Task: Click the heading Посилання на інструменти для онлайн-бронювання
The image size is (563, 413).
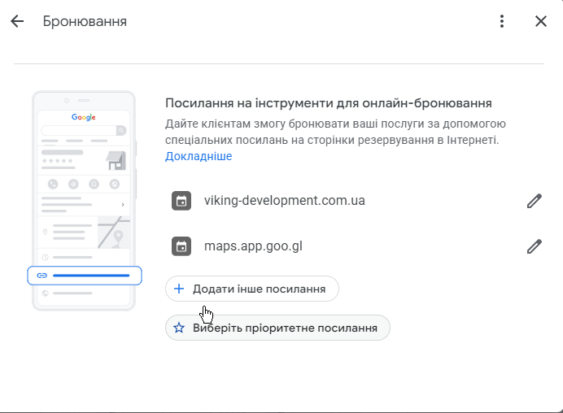Action: pyautogui.click(x=329, y=103)
